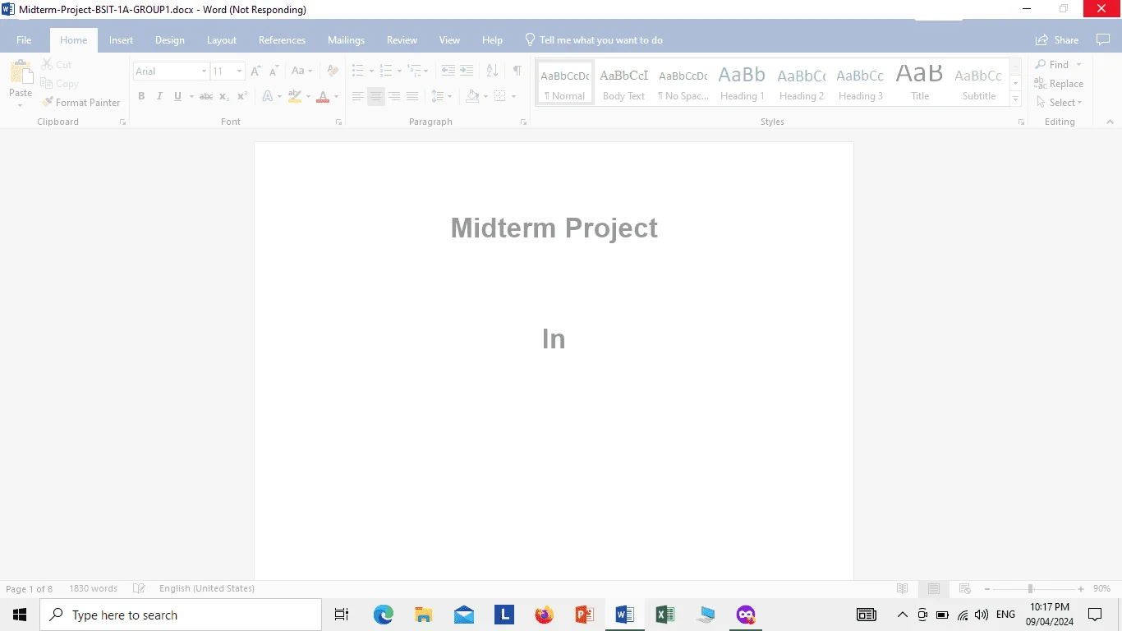Open the font name dropdown
The image size is (1122, 631).
click(x=204, y=71)
